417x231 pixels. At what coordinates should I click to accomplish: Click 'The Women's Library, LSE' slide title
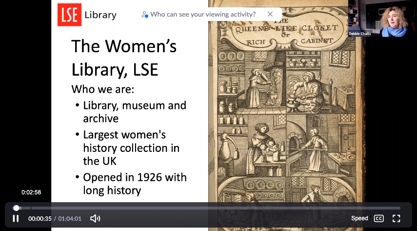click(124, 58)
